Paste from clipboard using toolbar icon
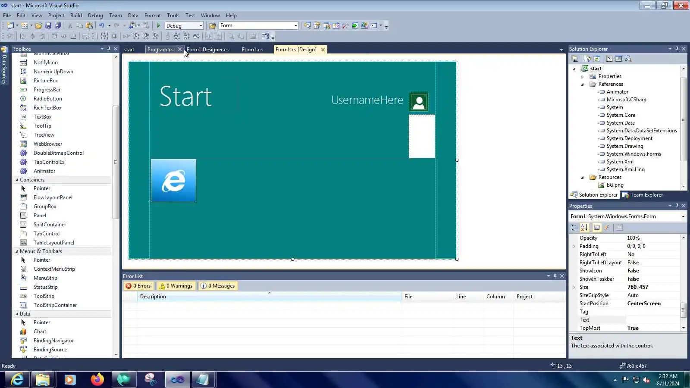Viewport: 690px width, 388px height. (89, 26)
